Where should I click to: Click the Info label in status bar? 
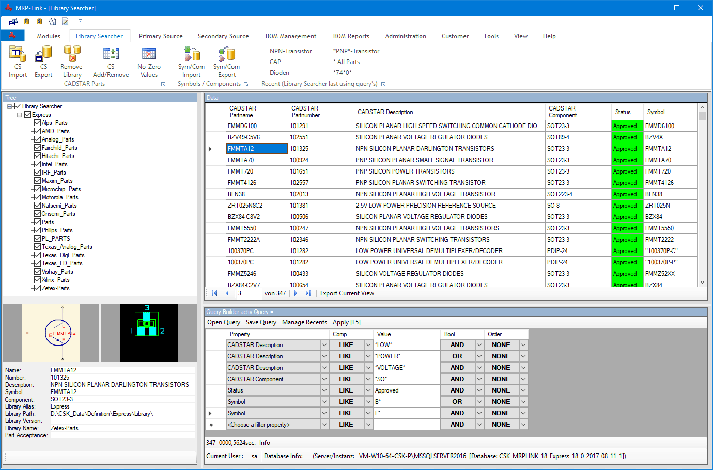[265, 443]
